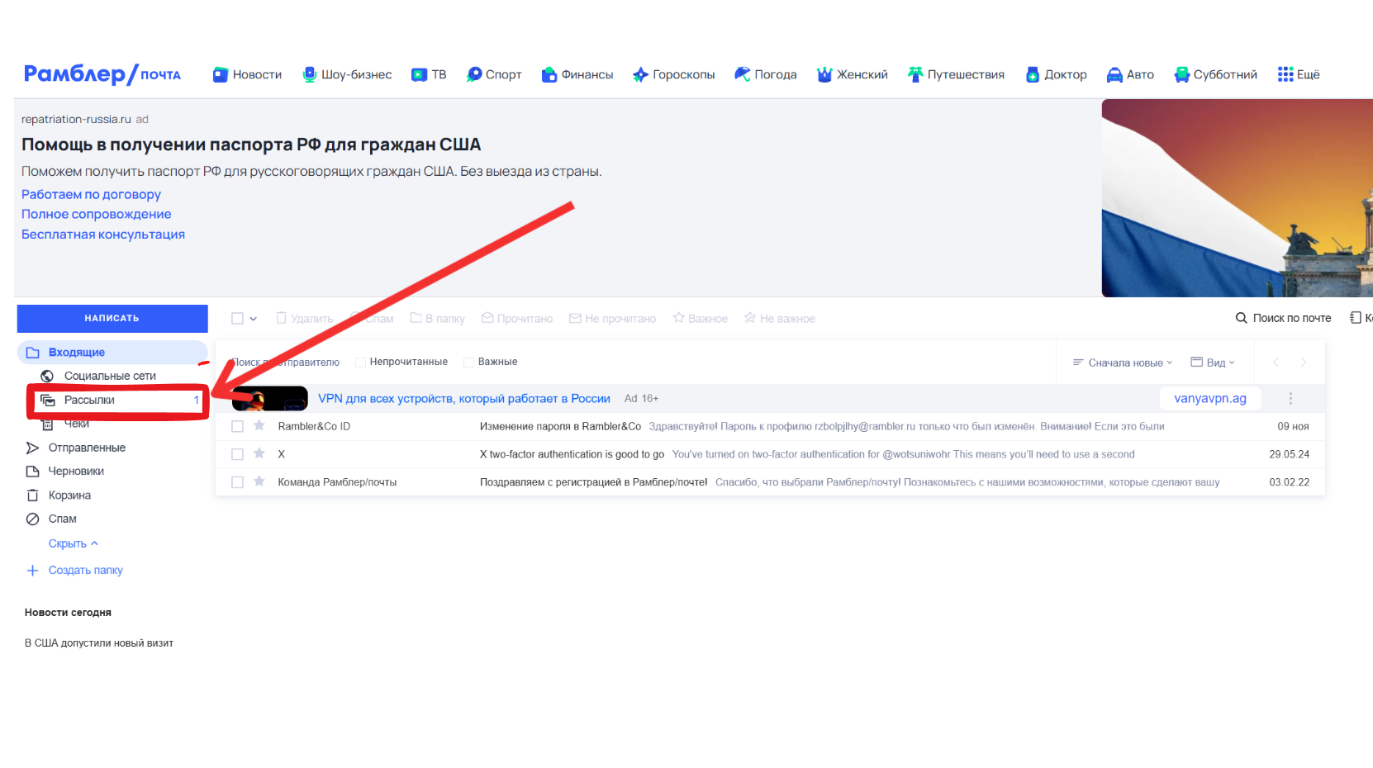The height and width of the screenshot is (768, 1373).
Task: Open the Сначала новые sort dropdown
Action: 1123,363
